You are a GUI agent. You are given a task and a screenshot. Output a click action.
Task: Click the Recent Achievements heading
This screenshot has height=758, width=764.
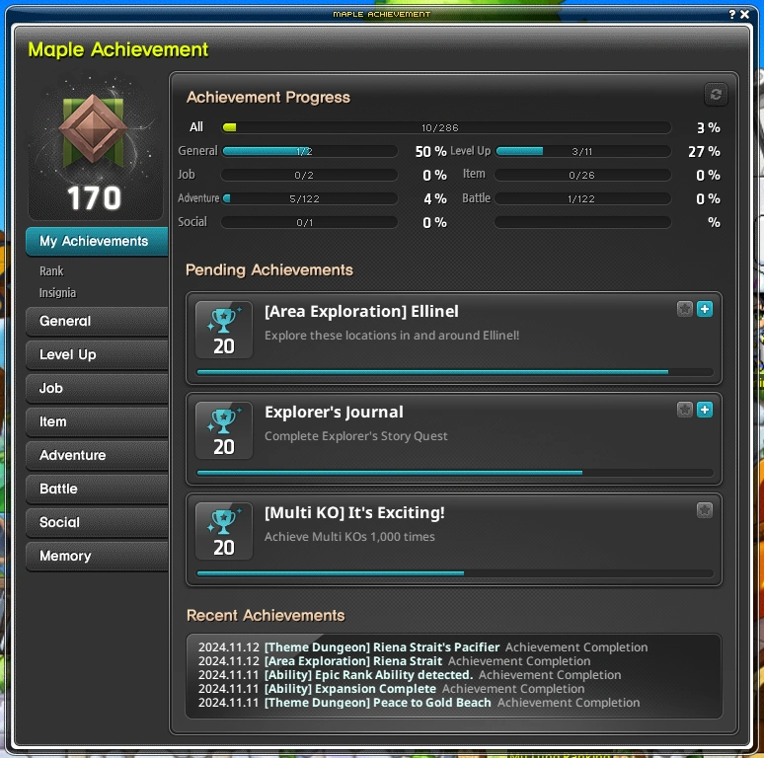click(x=266, y=615)
